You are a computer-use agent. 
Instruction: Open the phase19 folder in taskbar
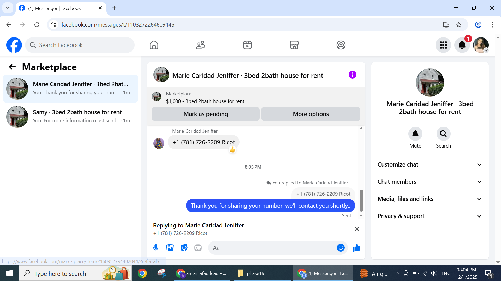262,273
